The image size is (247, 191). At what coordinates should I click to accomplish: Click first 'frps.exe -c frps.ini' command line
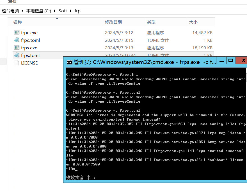[x=102, y=75]
